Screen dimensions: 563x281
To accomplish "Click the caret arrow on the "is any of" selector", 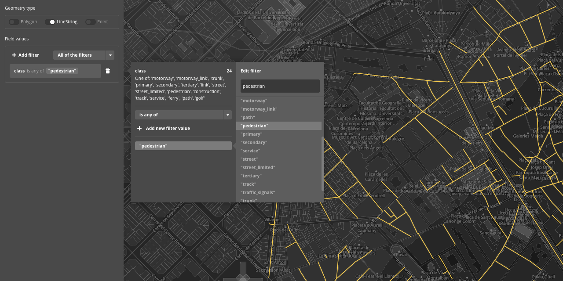I will click(x=228, y=114).
